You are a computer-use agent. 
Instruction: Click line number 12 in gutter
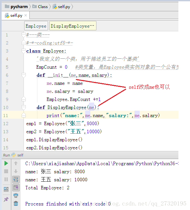(6, 124)
